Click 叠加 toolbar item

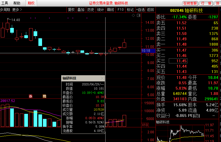81,10
